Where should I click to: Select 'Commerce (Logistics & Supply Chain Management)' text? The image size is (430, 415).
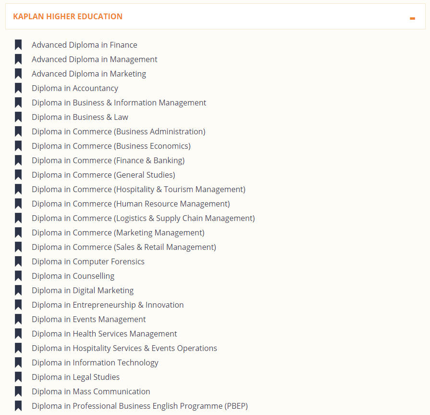point(164,218)
